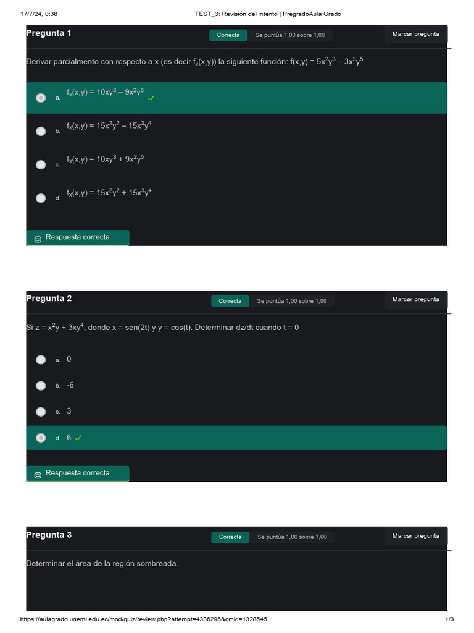Click Respuesta correcta banner under Pregunta 2
This screenshot has width=474, height=633.
pos(78,474)
